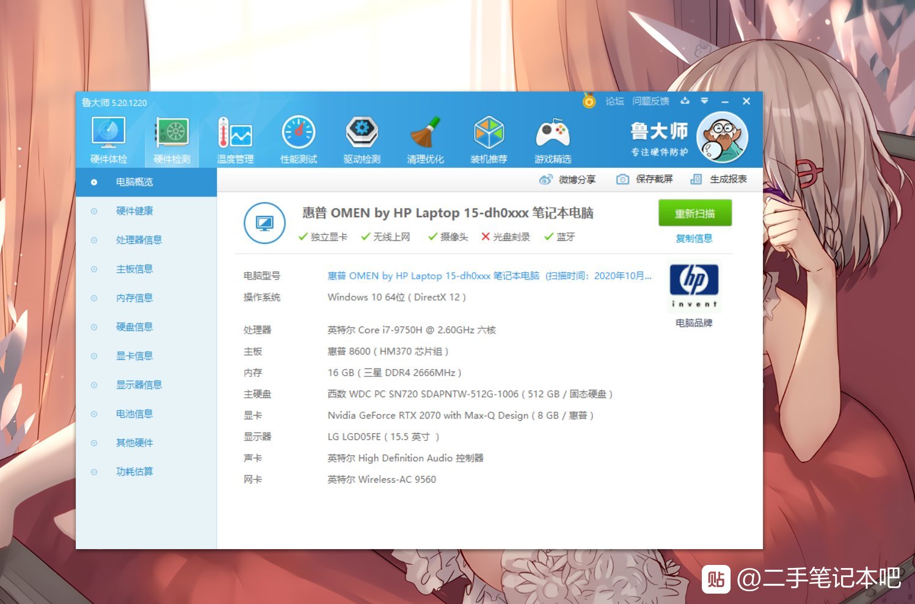
Task: Click the "西数 WDC PC SN720" disk value
Action: 470,394
